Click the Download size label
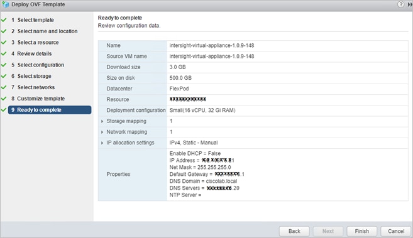Screen dimensions: 413x238 pos(124,67)
